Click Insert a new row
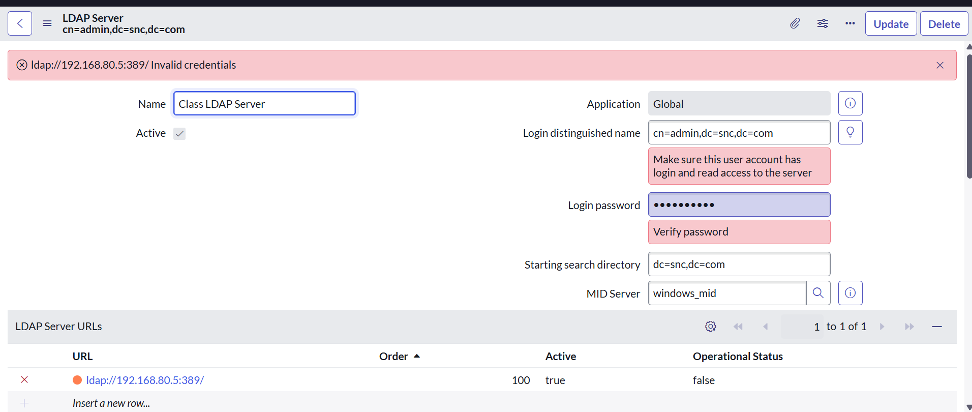Screen dimensions: 972x412 click(111, 403)
